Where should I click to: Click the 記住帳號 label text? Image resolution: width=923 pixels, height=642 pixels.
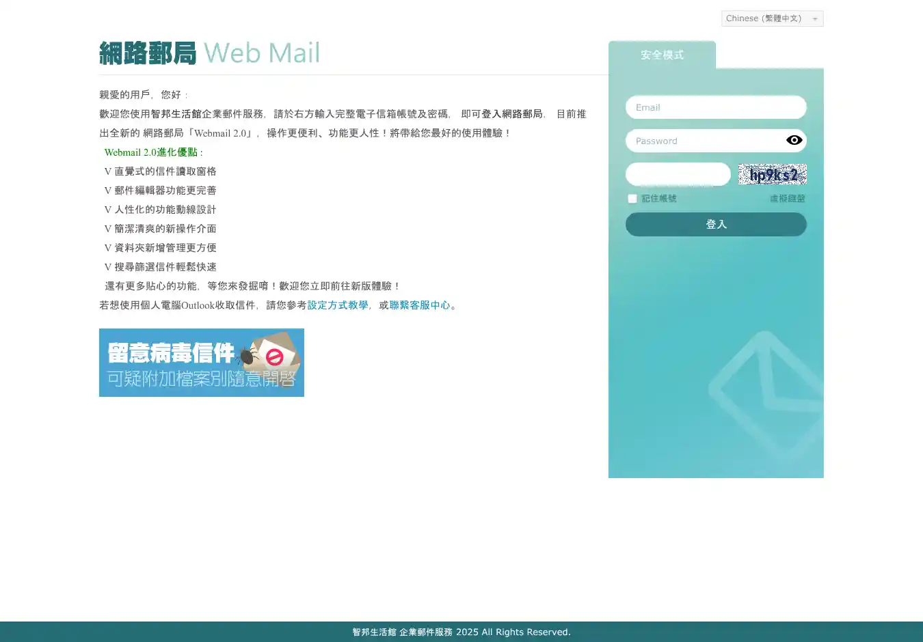658,199
